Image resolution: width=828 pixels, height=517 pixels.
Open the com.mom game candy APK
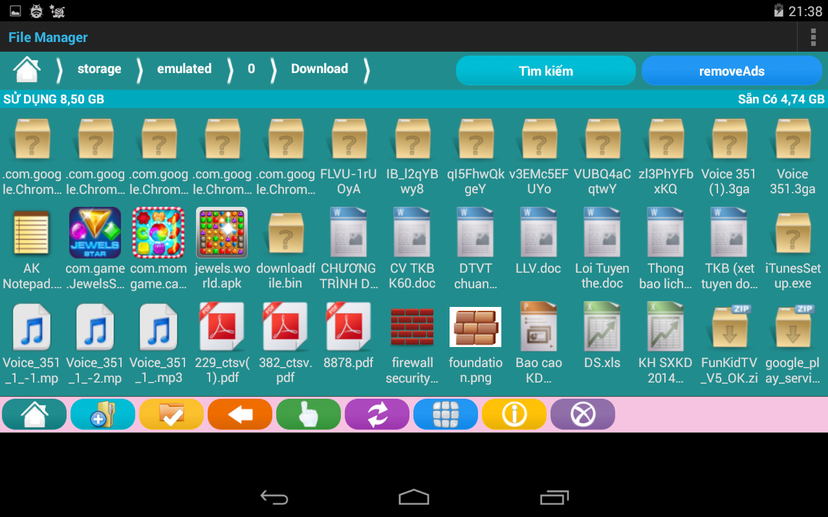[158, 250]
